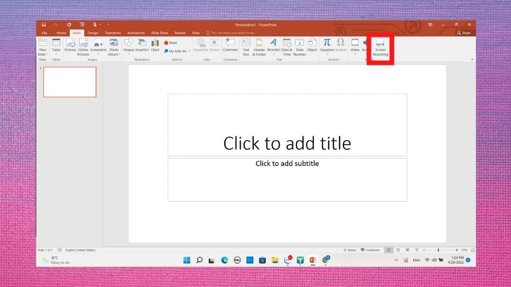
Task: Click the Screen Recording button
Action: click(380, 47)
